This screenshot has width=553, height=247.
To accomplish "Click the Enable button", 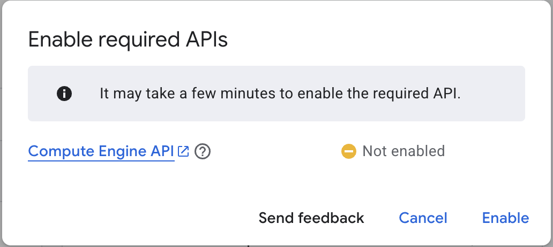I will pyautogui.click(x=505, y=218).
